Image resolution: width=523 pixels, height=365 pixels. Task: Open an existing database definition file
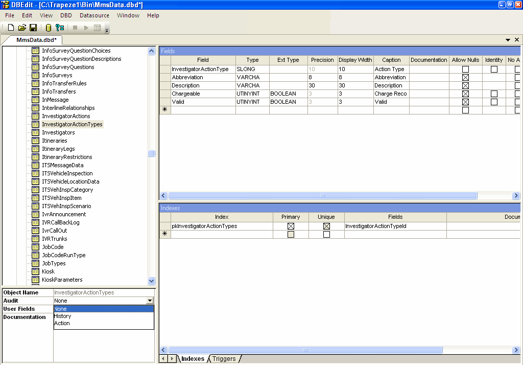(22, 28)
